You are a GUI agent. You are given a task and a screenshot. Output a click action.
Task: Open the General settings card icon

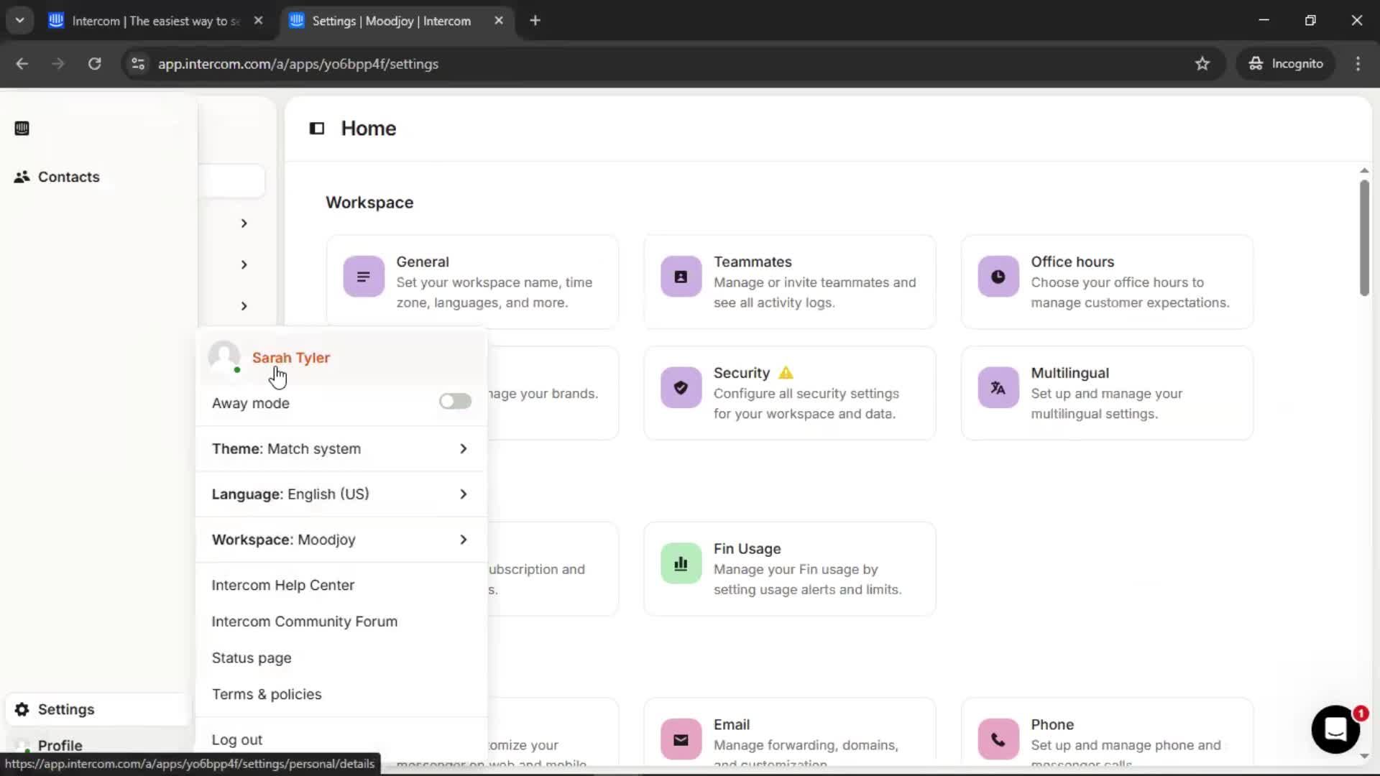pos(364,277)
